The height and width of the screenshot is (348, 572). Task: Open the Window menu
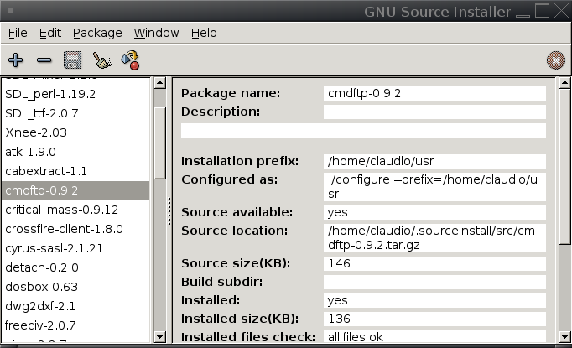point(156,33)
